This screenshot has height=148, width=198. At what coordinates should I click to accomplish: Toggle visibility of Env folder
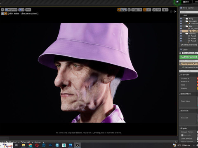click(x=181, y=26)
